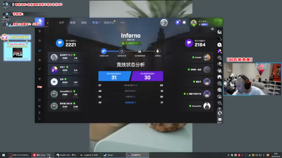
Task: Open the underlined 地图熟练度 link
Action: (x=129, y=103)
